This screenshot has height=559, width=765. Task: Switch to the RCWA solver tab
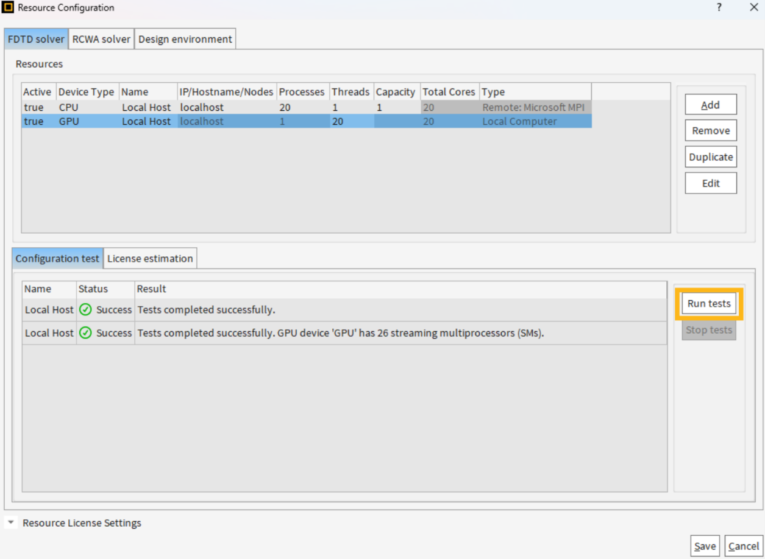point(101,39)
